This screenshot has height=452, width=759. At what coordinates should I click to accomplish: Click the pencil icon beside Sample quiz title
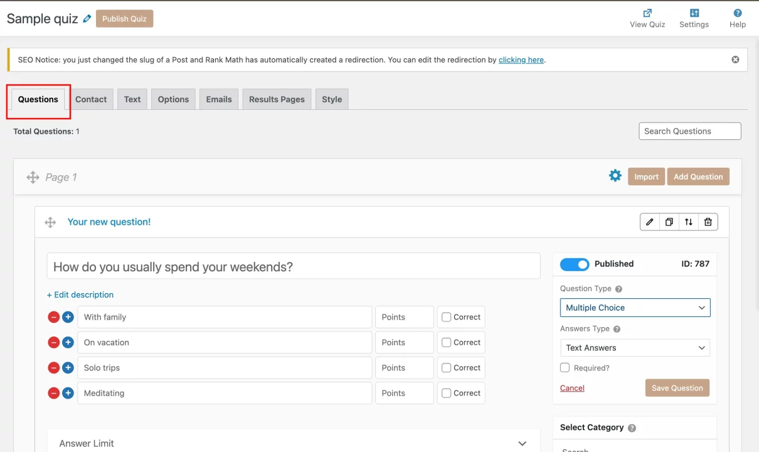tap(87, 19)
